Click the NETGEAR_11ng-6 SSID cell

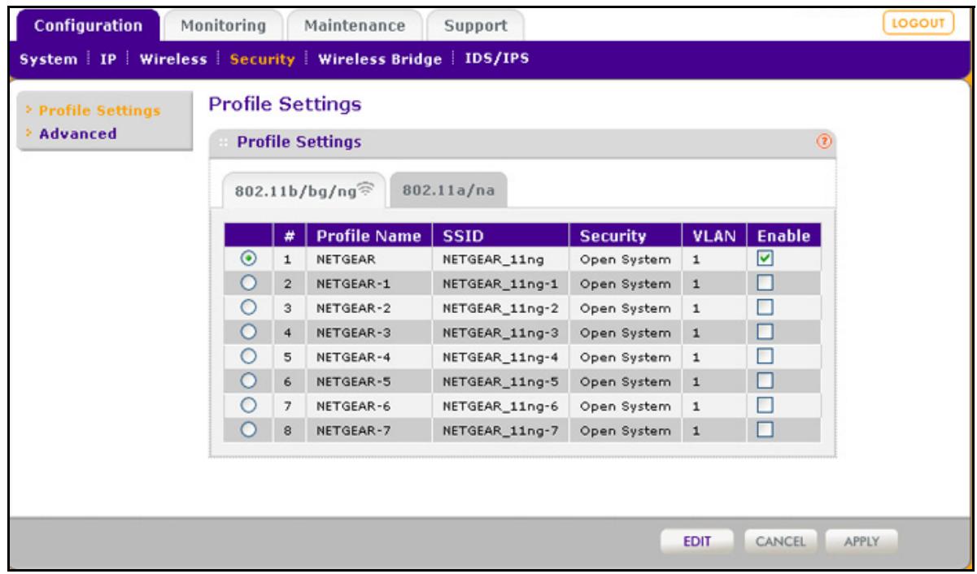point(501,404)
